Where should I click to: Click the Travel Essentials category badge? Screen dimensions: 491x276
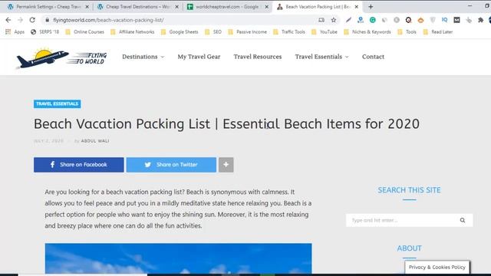pos(58,104)
